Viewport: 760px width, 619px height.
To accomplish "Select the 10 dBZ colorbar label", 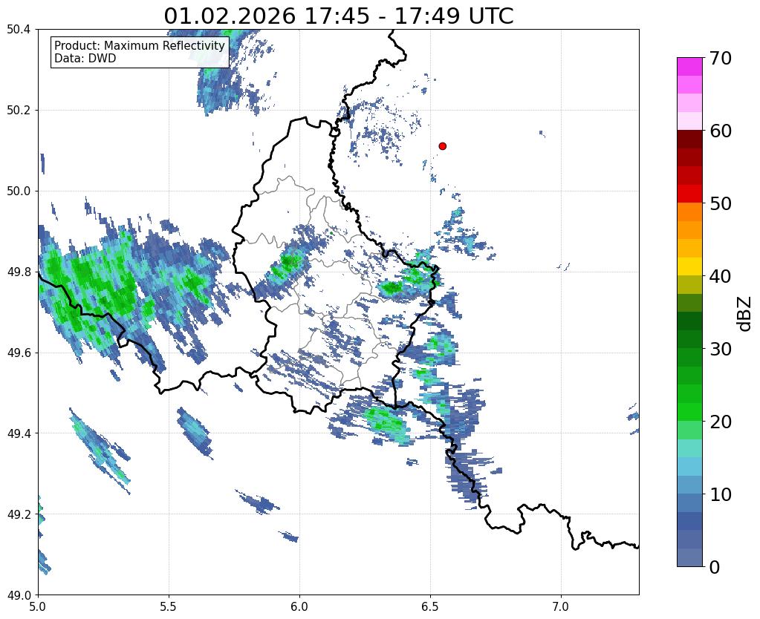I will pyautogui.click(x=721, y=494).
